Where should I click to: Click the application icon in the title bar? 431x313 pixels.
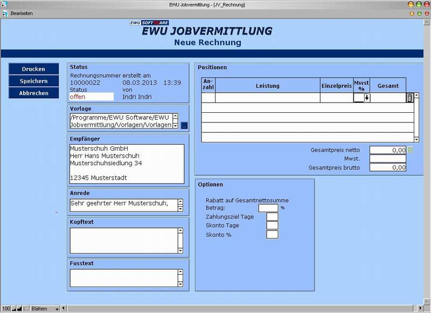coord(4,4)
